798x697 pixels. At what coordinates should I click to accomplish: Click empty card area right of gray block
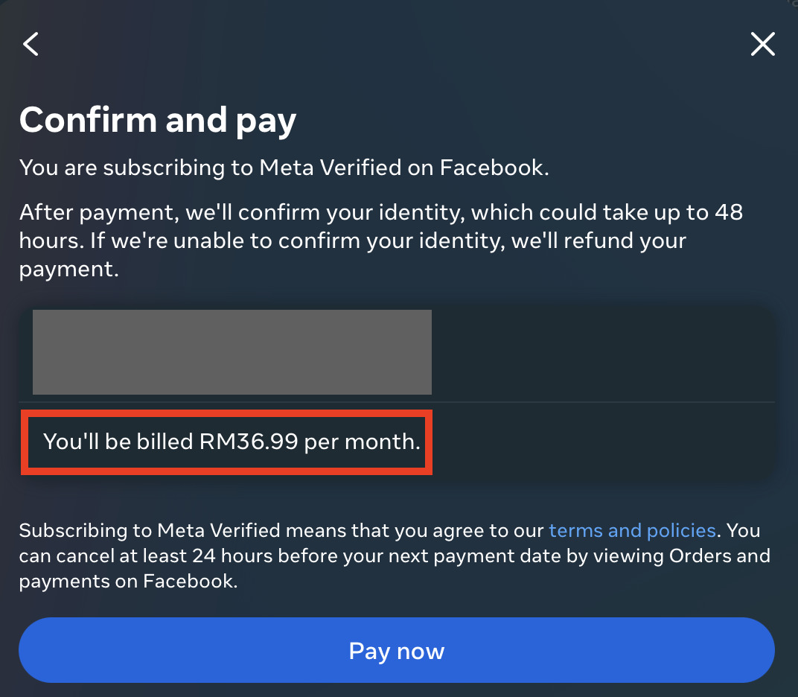(603, 352)
